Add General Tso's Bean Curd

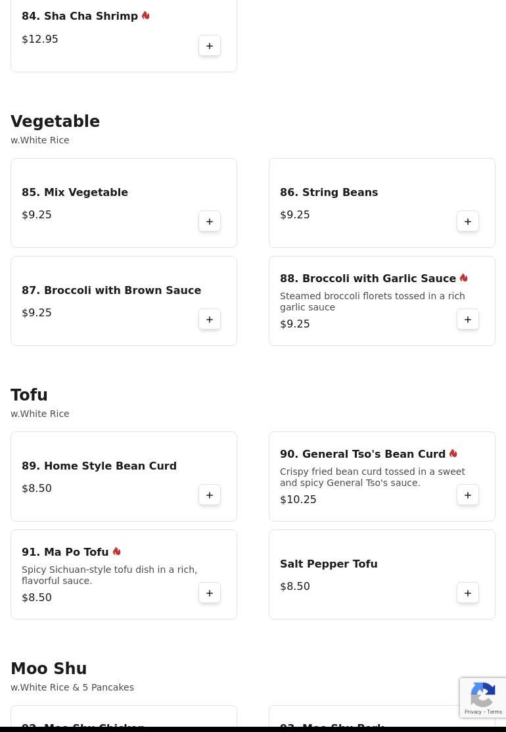click(x=468, y=495)
